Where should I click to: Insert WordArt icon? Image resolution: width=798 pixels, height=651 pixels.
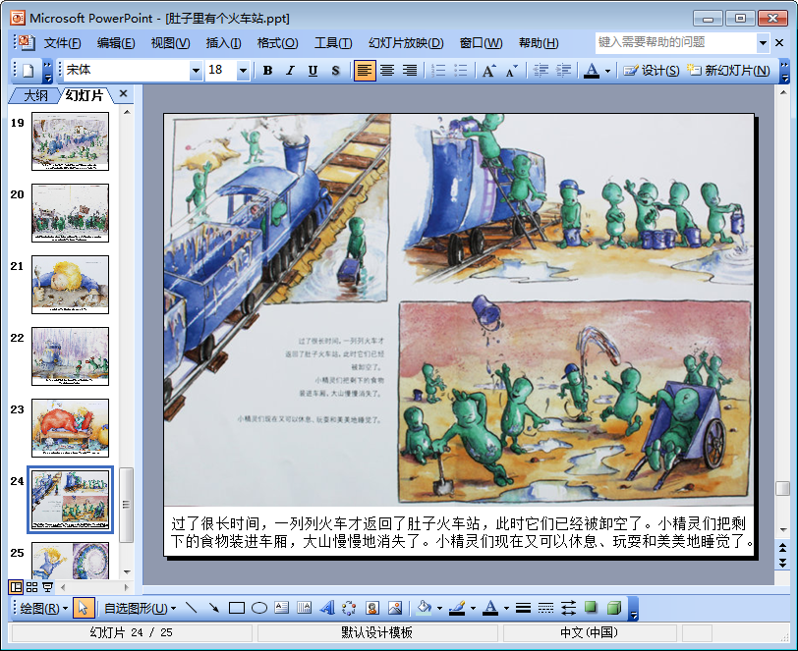pyautogui.click(x=327, y=608)
